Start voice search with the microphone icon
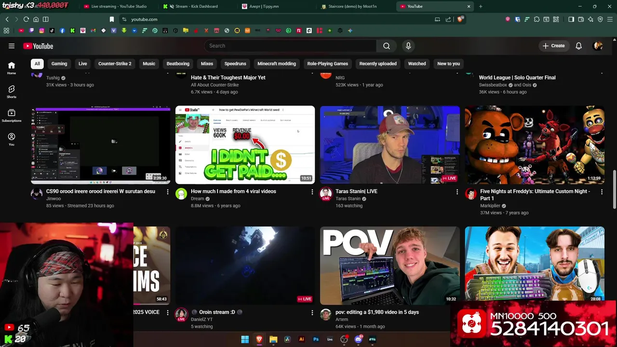 408,46
